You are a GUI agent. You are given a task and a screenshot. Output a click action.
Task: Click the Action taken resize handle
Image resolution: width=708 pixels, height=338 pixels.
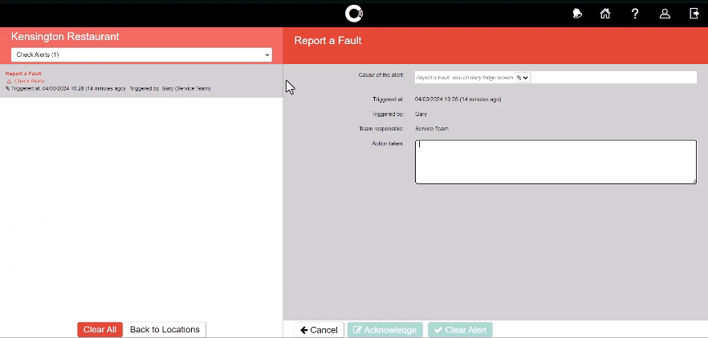[693, 180]
